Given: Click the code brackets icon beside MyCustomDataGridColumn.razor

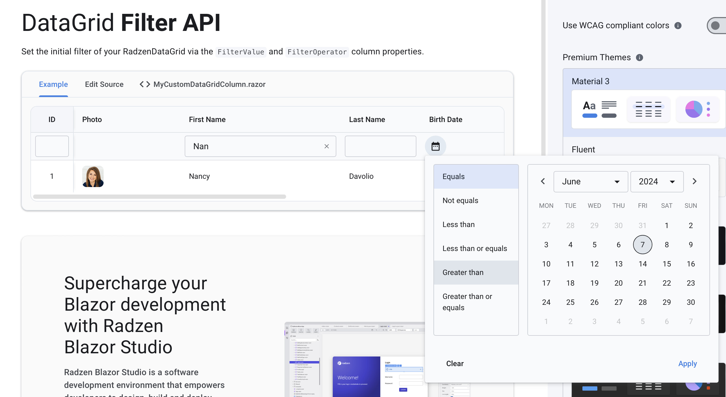Looking at the screenshot, I should pos(145,84).
